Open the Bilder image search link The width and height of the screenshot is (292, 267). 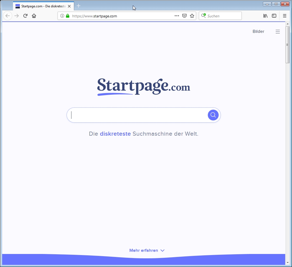(x=258, y=31)
